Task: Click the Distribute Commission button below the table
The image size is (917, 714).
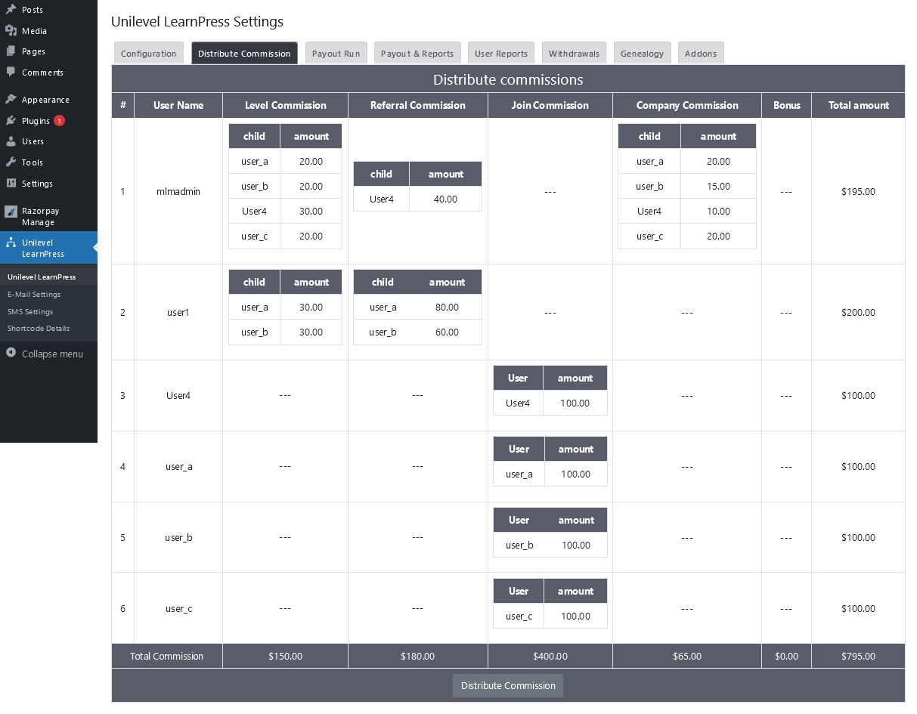Action: 508,685
